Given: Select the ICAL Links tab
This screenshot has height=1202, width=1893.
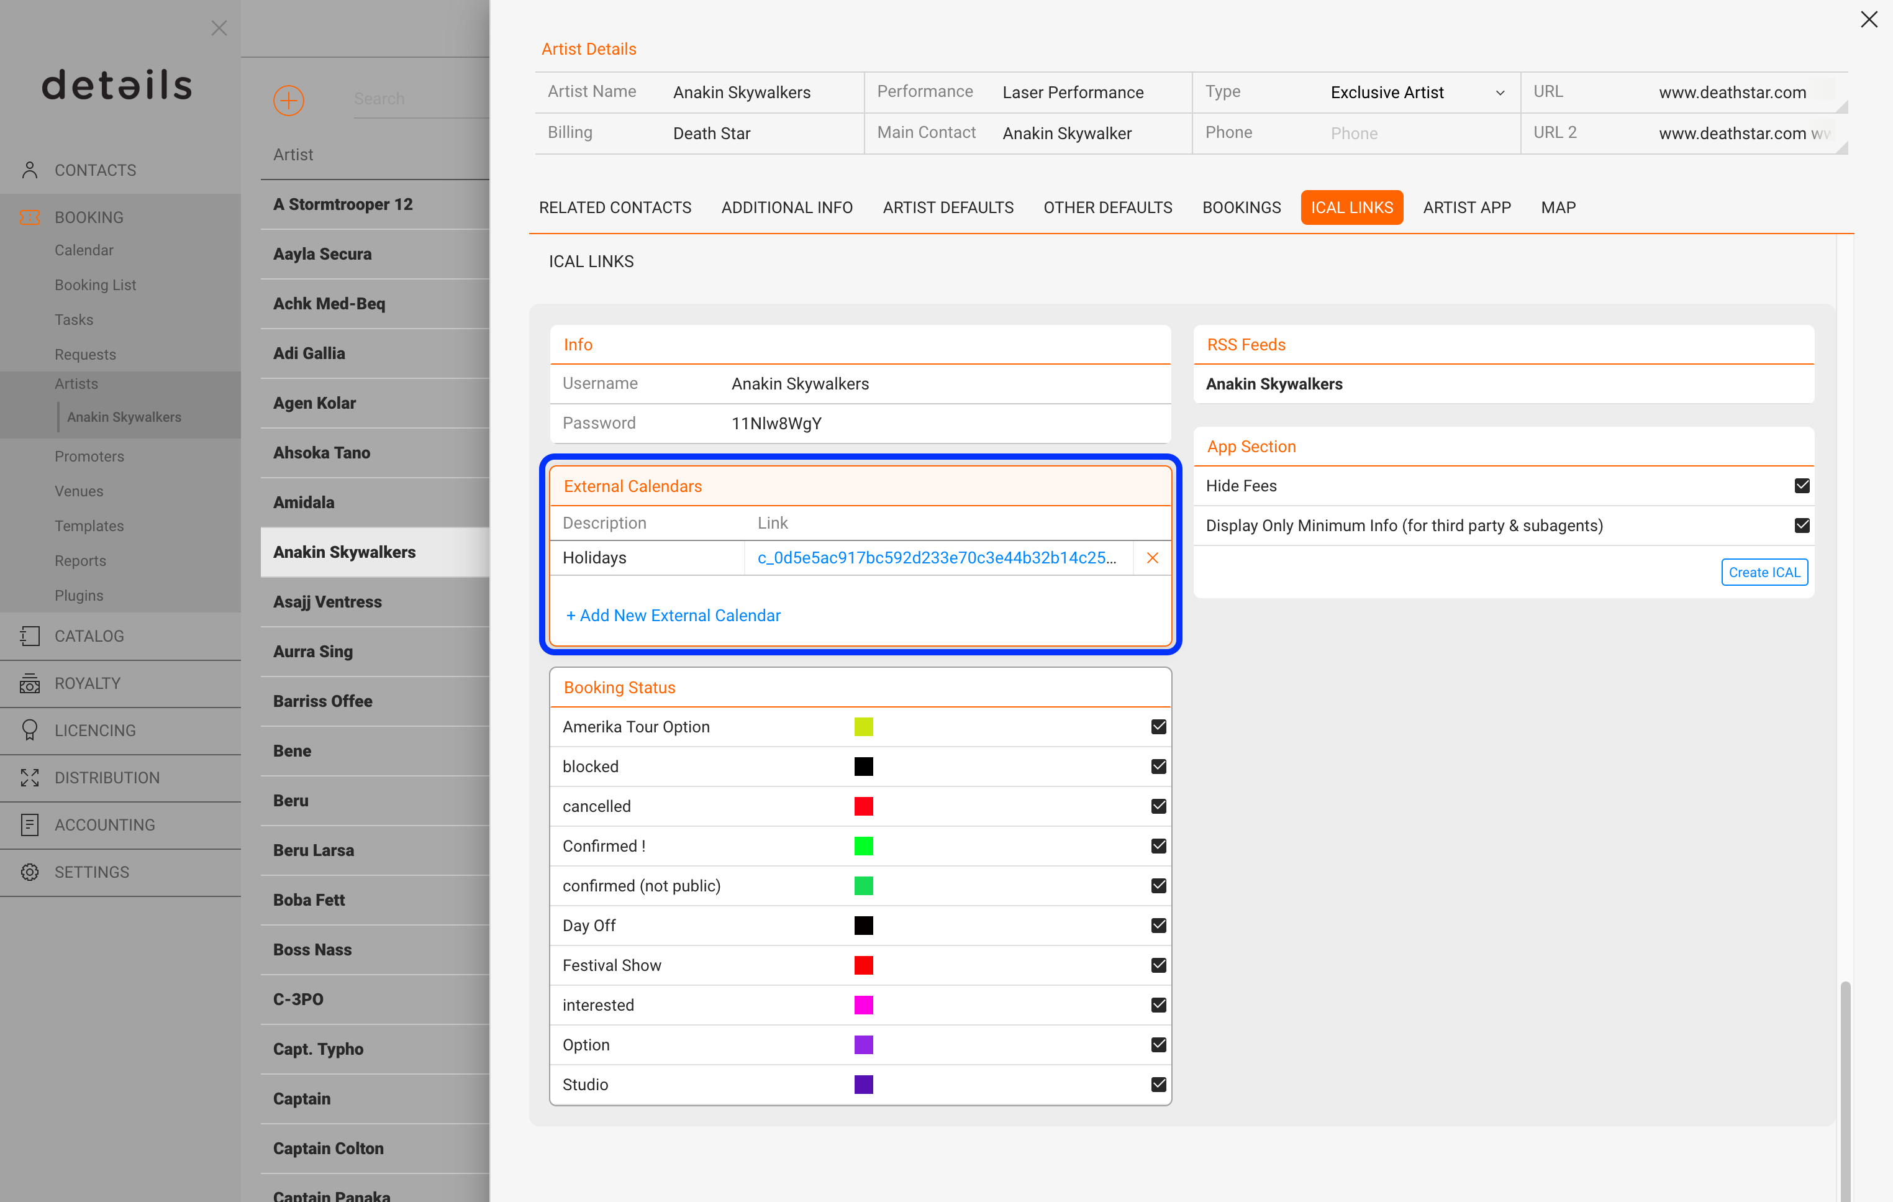Looking at the screenshot, I should point(1351,207).
